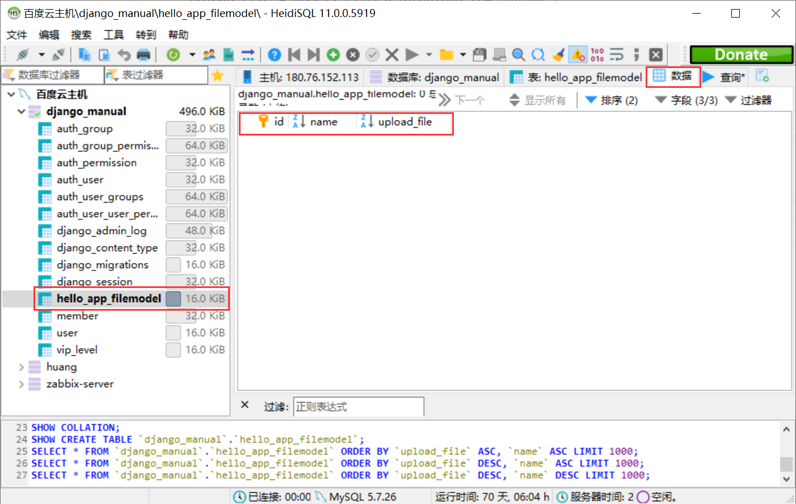This screenshot has height=504, width=796.
Task: Click the 正则表达式 filter input field
Action: 359,406
